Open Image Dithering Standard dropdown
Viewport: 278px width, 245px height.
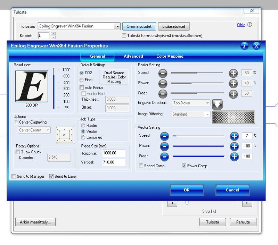point(191,115)
